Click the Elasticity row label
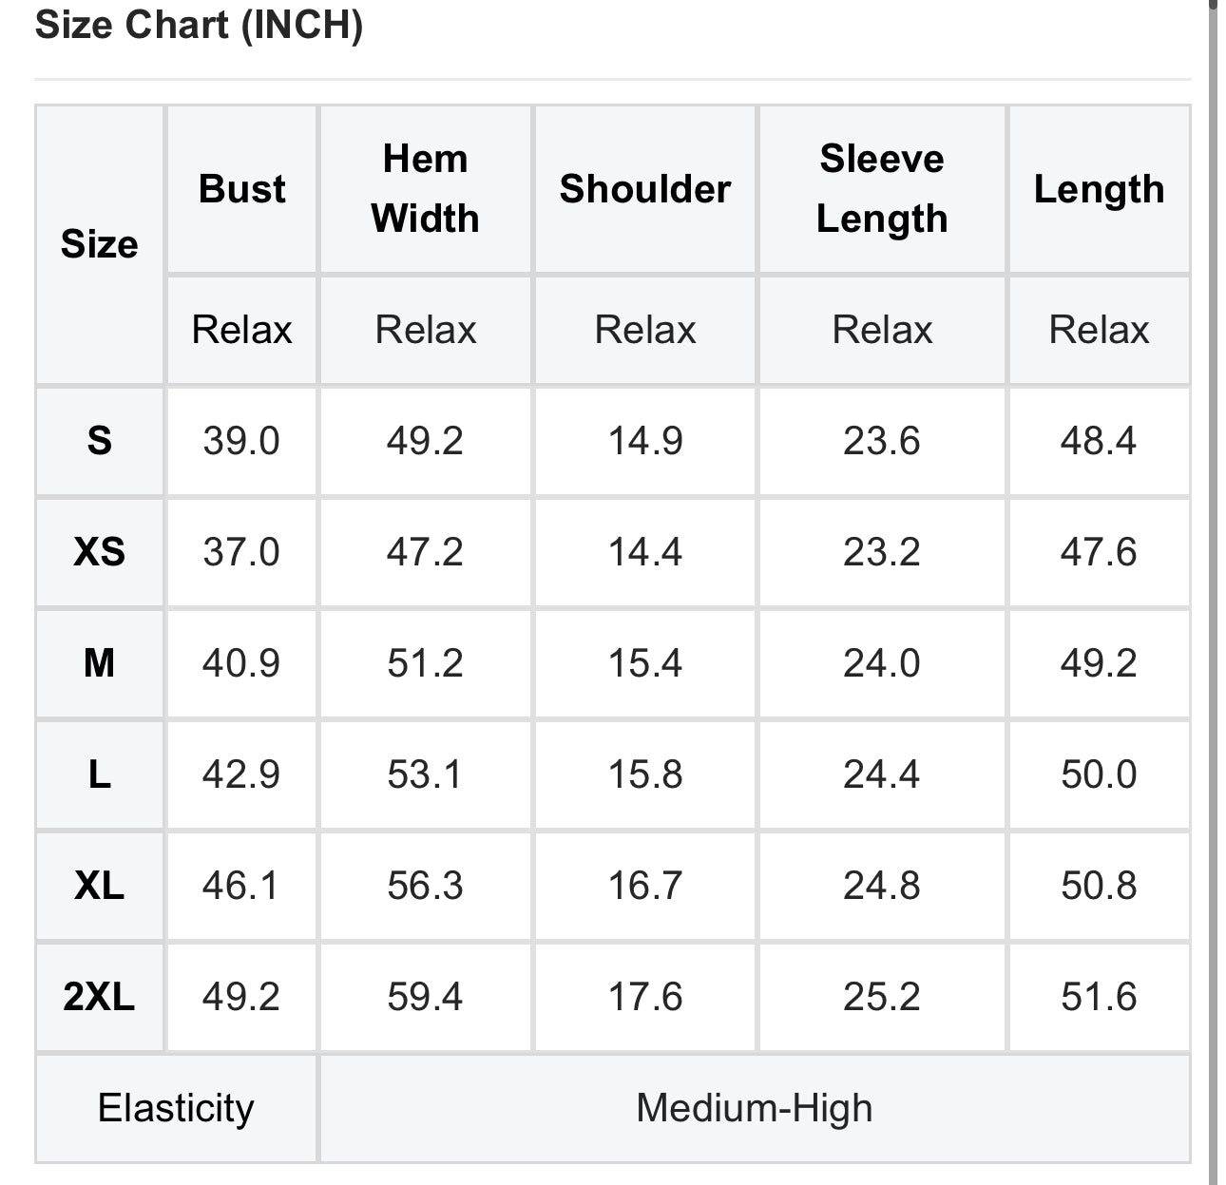This screenshot has width=1226, height=1185. tap(176, 1108)
